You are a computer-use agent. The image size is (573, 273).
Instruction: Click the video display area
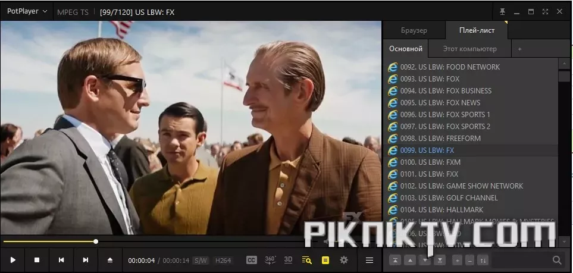(191, 127)
